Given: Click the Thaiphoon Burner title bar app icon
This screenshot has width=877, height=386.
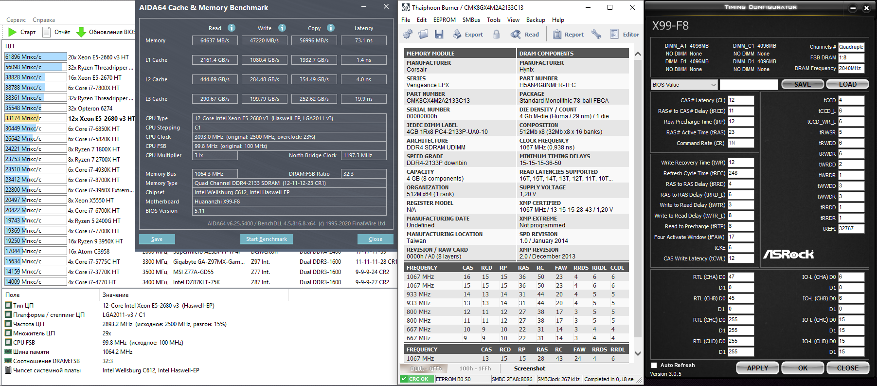Looking at the screenshot, I should tap(405, 7).
